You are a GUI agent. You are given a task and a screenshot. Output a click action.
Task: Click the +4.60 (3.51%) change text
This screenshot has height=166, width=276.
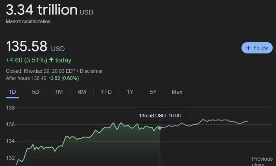(27, 60)
